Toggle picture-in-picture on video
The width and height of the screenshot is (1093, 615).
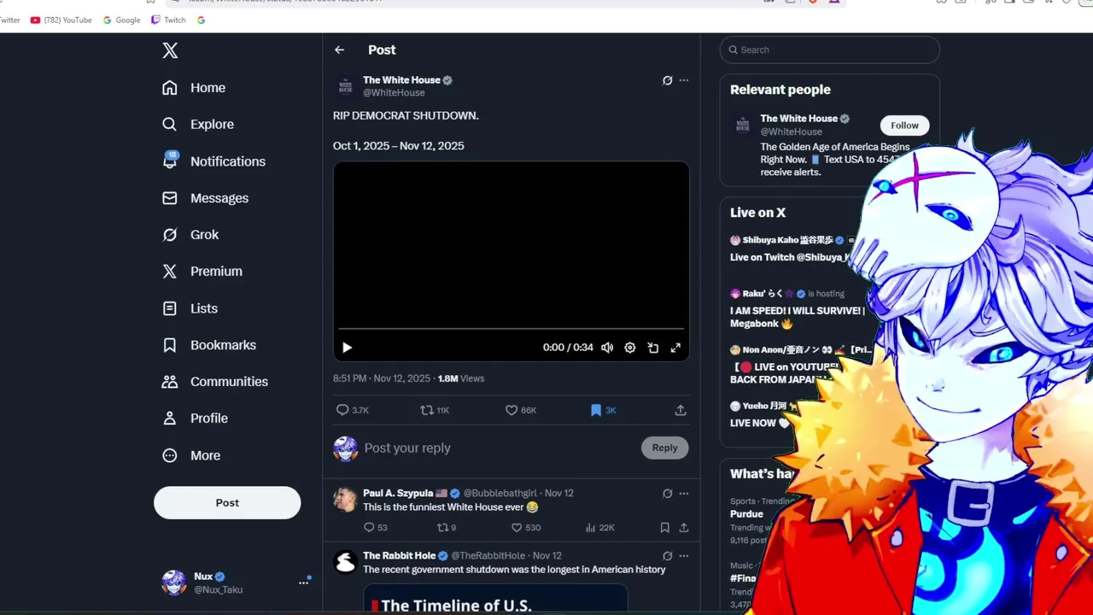653,348
